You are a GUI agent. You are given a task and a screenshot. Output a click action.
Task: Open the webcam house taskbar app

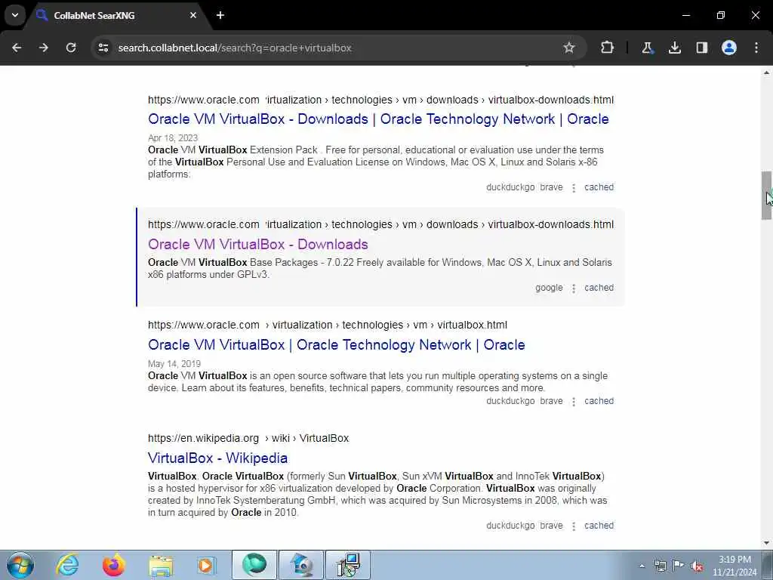[x=301, y=565]
